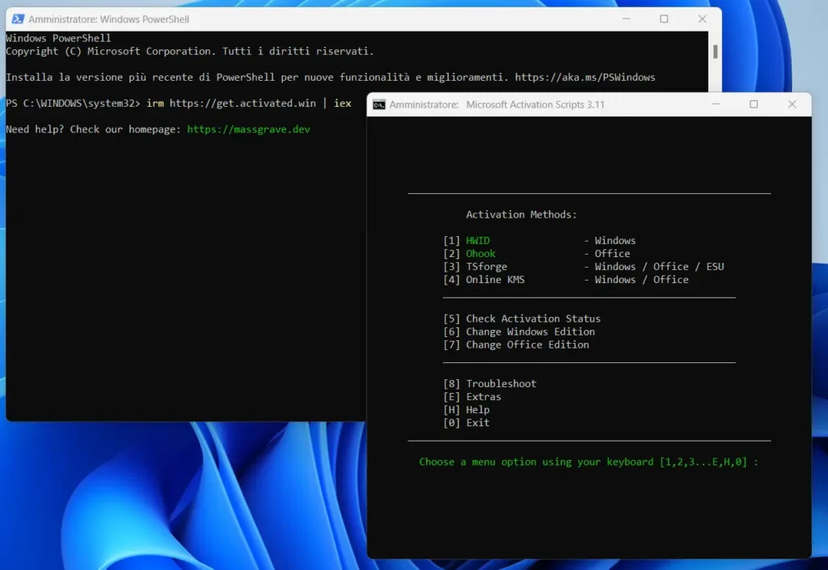The image size is (828, 570).
Task: Click the "Activation Methods:" heading text
Action: point(522,215)
